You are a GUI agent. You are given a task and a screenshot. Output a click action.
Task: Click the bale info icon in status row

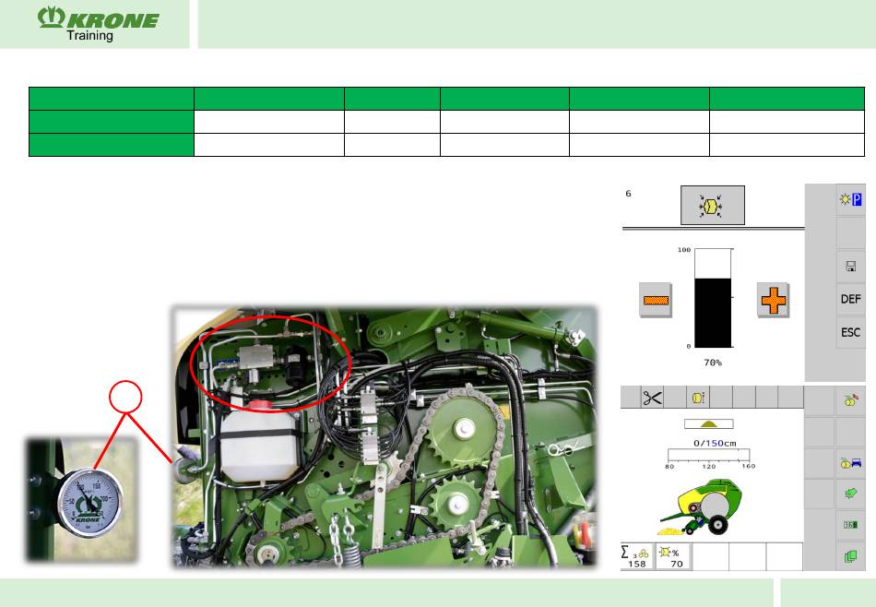(698, 398)
